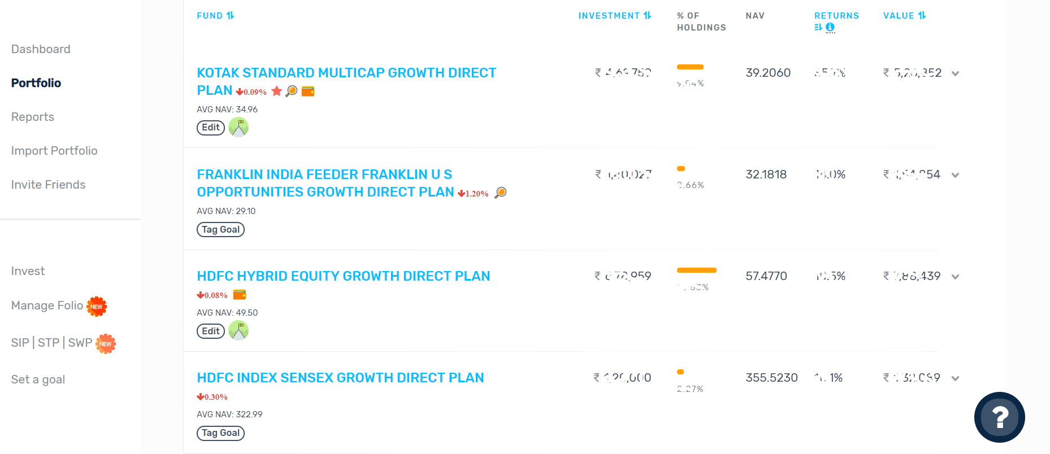The height and width of the screenshot is (454, 1050).
Task: Click the wallet icon under HDFC Hybrid Equity
Action: (x=240, y=294)
